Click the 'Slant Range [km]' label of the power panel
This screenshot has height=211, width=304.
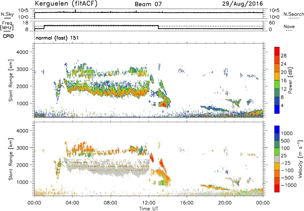11,80
